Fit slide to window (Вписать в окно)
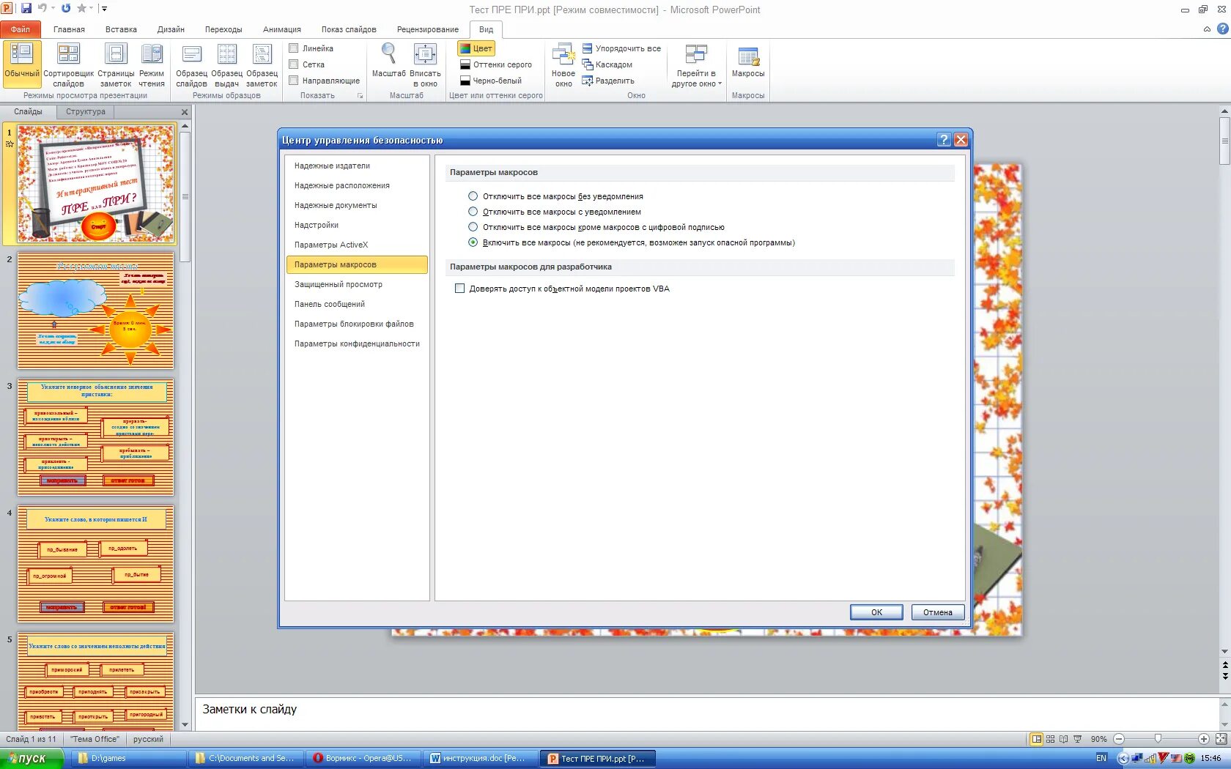Screen dimensions: 1231x769 (x=425, y=64)
